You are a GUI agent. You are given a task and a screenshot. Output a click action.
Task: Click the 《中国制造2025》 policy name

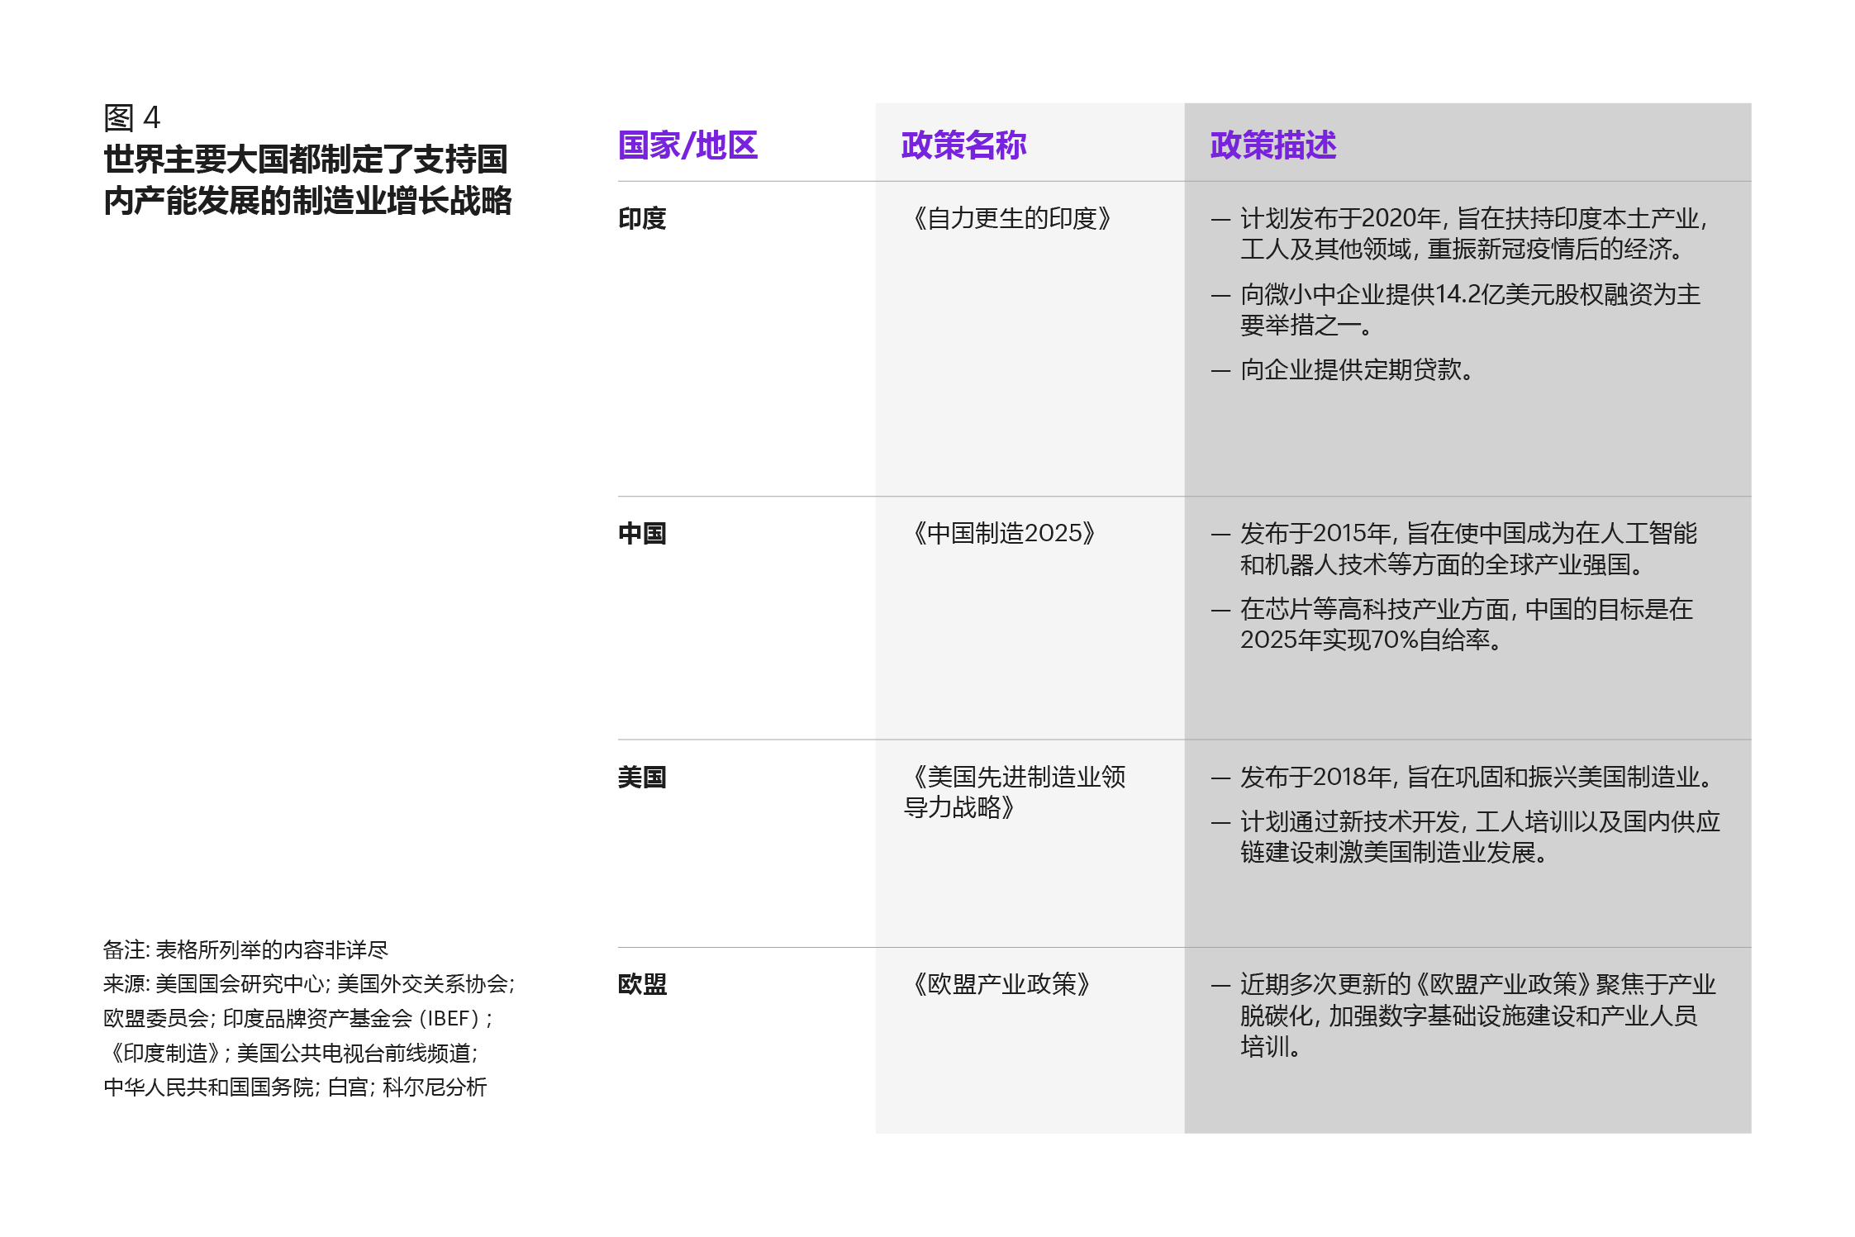(x=1004, y=534)
